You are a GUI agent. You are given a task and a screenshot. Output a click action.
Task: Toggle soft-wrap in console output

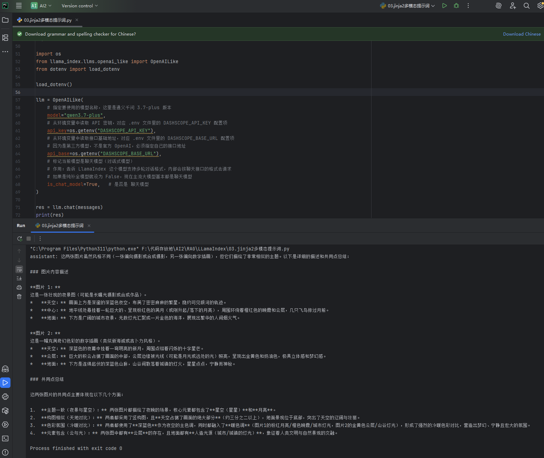pyautogui.click(x=19, y=269)
